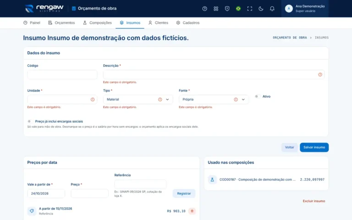This screenshot has height=220, width=352.
Task: Click the Registrar price button
Action: pyautogui.click(x=184, y=193)
